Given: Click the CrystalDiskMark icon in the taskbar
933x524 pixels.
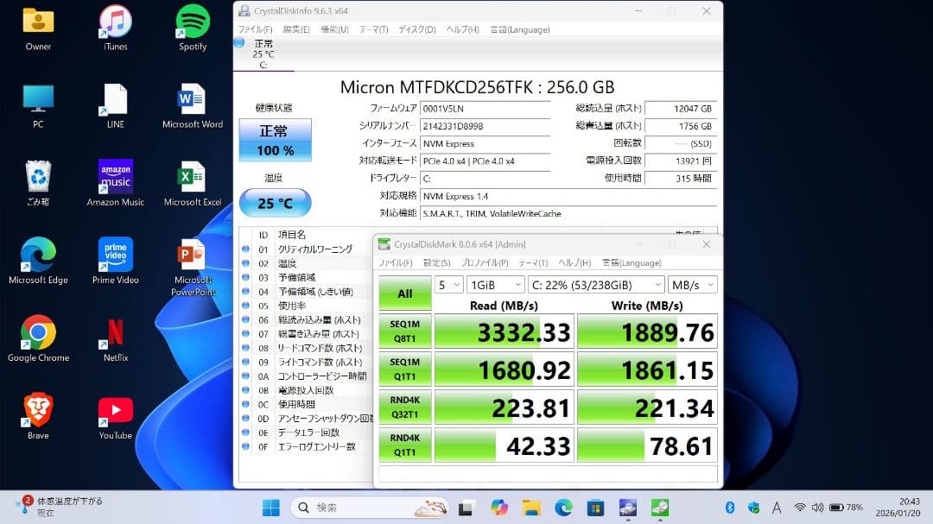Looking at the screenshot, I should click(x=661, y=508).
